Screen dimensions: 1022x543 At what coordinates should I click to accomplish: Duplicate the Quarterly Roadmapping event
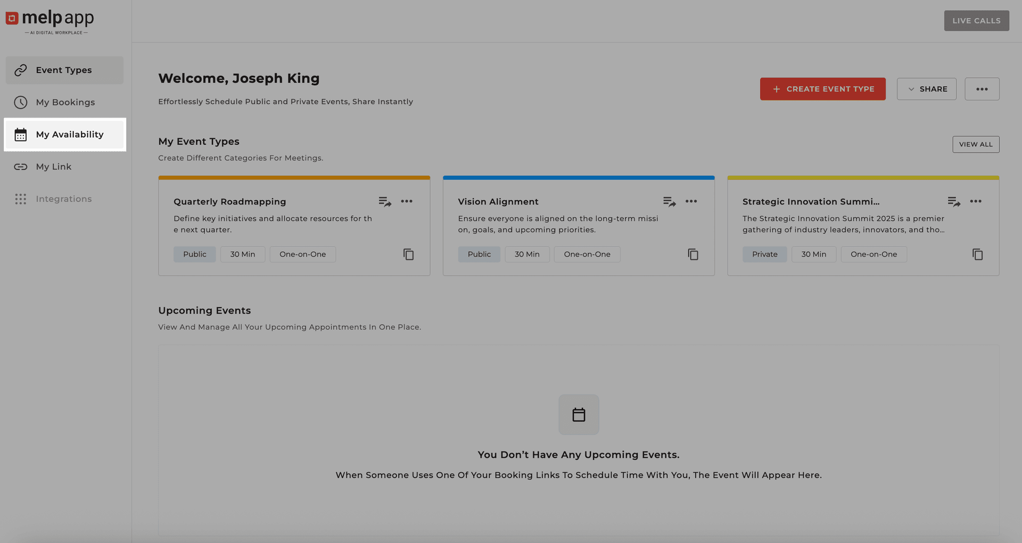click(x=408, y=254)
